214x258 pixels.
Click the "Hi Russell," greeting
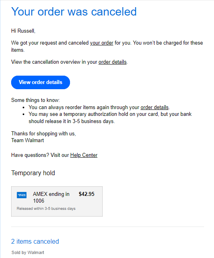point(23,31)
